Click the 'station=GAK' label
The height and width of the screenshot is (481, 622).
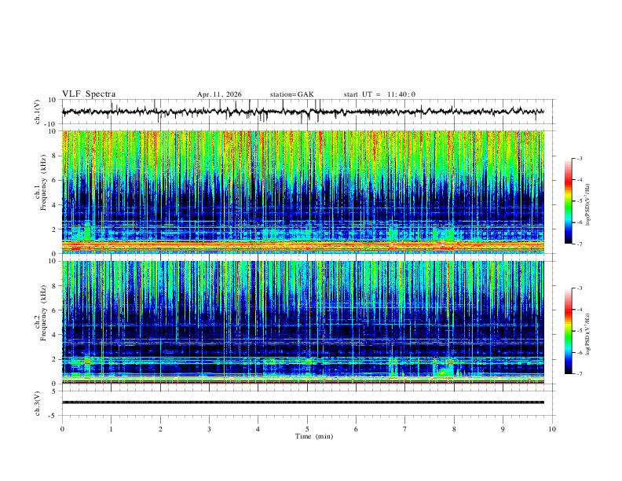tap(291, 94)
